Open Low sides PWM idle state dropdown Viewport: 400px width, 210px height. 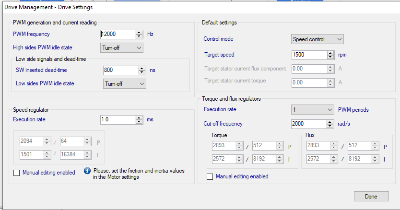coord(125,84)
